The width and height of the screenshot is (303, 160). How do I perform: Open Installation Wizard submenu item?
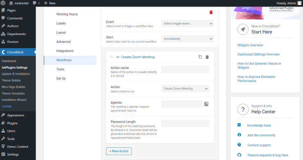point(14,100)
